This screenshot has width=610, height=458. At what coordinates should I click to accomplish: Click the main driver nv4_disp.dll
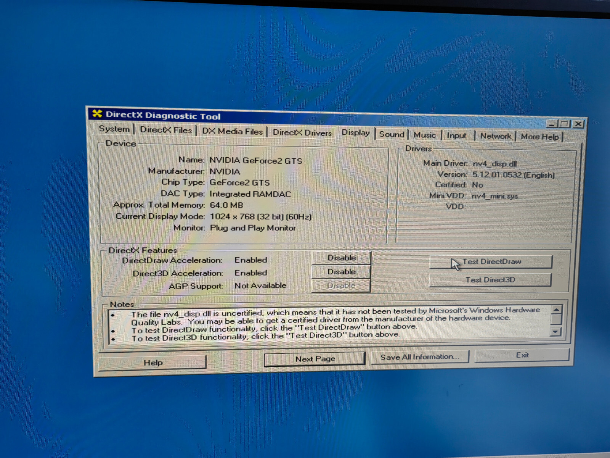pyautogui.click(x=495, y=164)
